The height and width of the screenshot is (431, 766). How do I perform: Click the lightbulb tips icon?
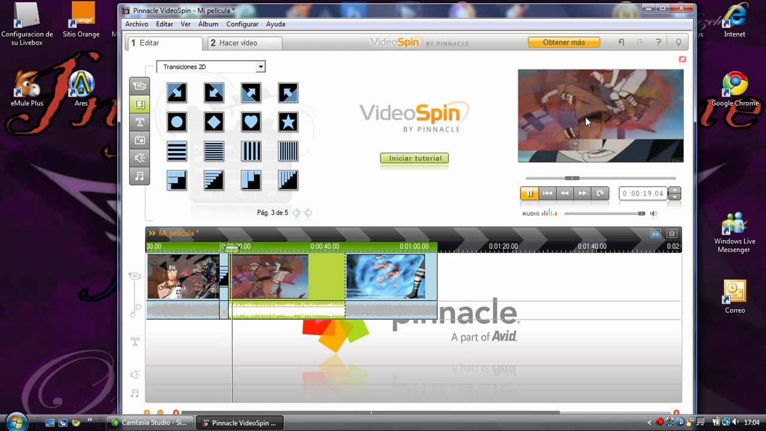678,43
